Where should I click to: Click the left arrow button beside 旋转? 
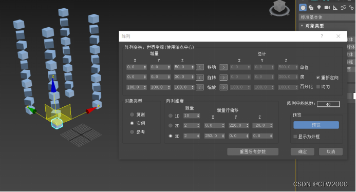[x=199, y=78]
